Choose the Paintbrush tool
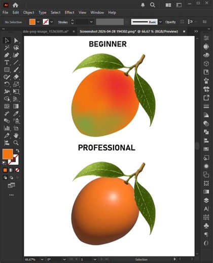 pyautogui.click(x=16, y=70)
